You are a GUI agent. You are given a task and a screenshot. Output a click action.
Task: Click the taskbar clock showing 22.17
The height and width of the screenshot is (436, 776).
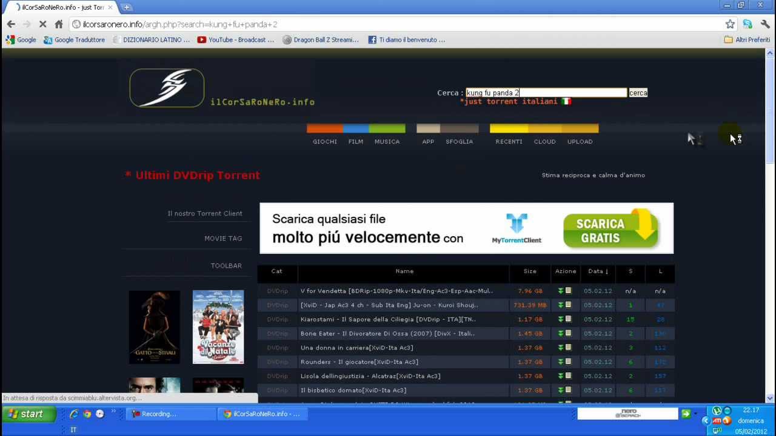(x=751, y=411)
